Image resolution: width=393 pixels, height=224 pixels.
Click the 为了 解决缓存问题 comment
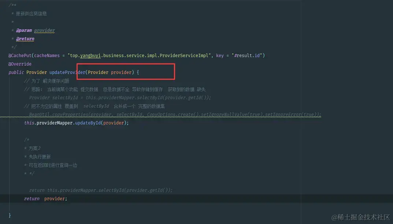coord(47,81)
